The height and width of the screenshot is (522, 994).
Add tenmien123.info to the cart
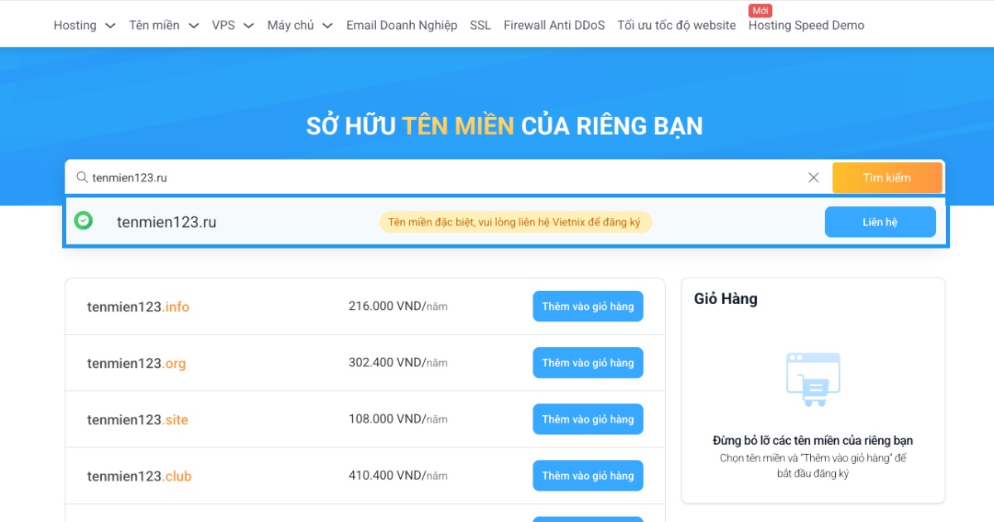(588, 306)
